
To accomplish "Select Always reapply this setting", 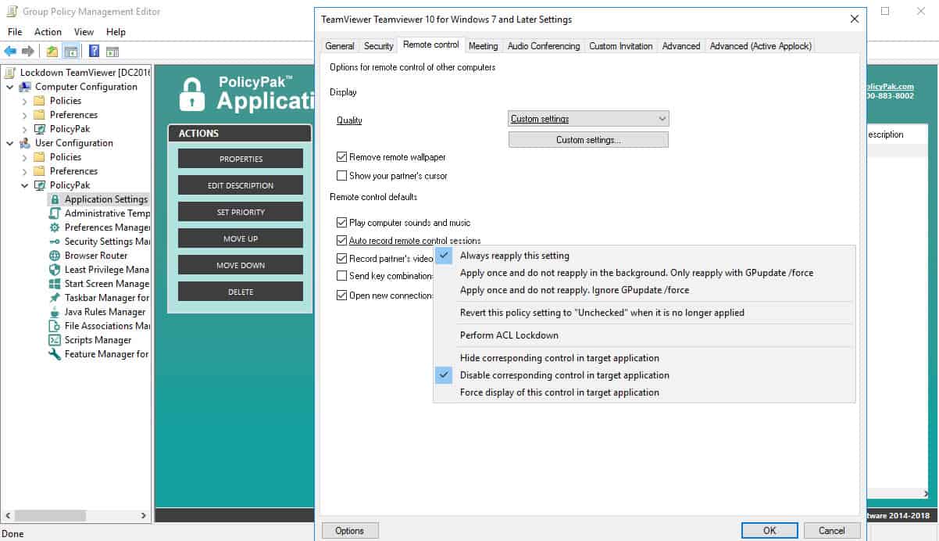I will 644,256.
